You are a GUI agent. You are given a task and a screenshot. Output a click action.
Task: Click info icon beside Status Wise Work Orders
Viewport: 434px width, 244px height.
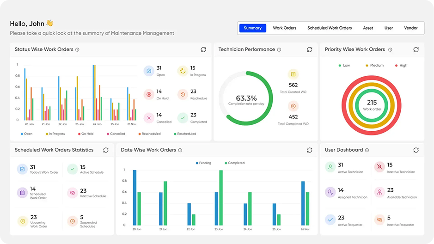click(x=78, y=50)
